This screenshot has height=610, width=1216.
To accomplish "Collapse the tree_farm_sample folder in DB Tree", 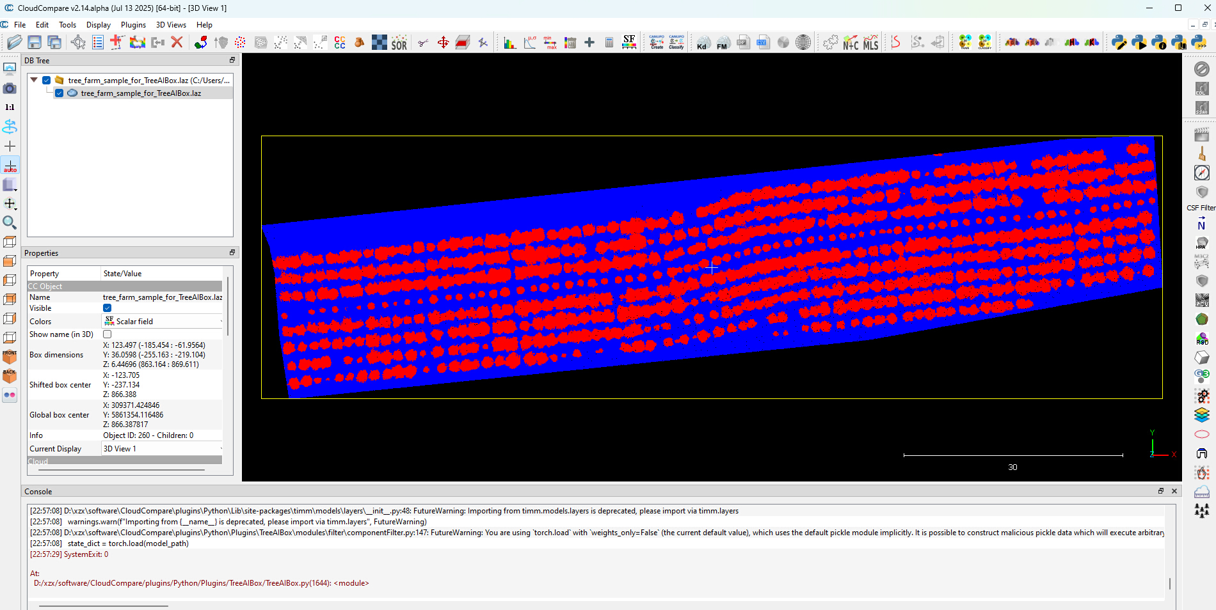I will [x=34, y=80].
